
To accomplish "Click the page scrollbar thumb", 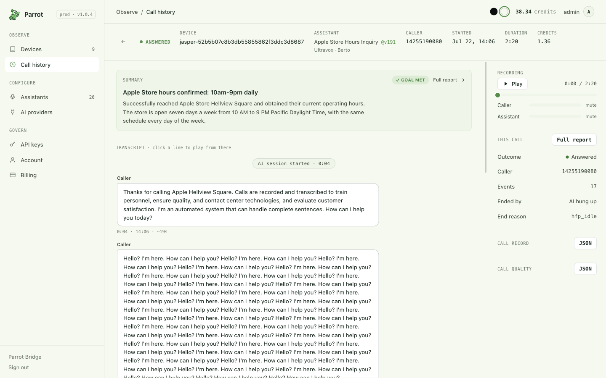I will pos(486,117).
